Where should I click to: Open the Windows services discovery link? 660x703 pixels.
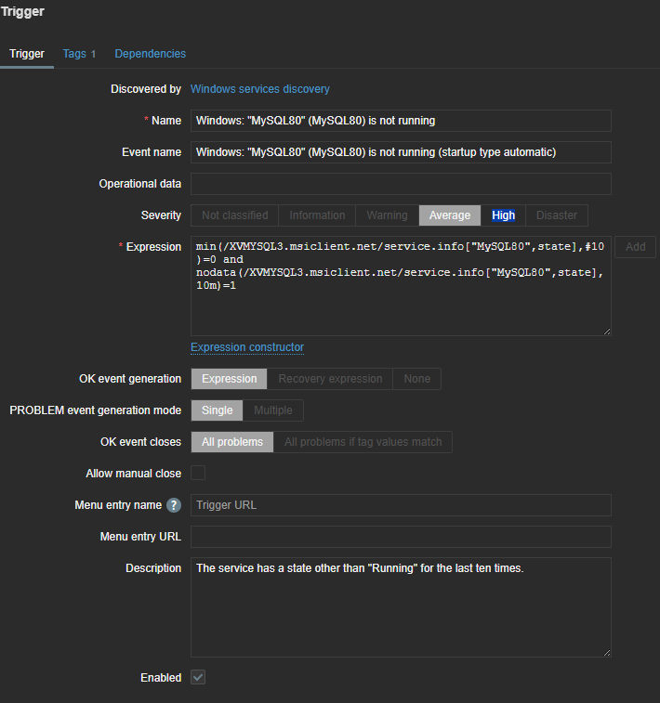[259, 89]
